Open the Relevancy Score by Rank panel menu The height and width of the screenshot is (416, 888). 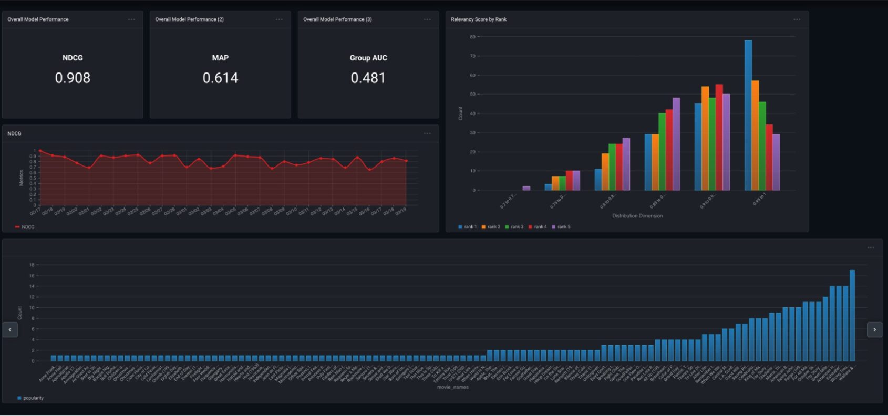click(x=797, y=19)
